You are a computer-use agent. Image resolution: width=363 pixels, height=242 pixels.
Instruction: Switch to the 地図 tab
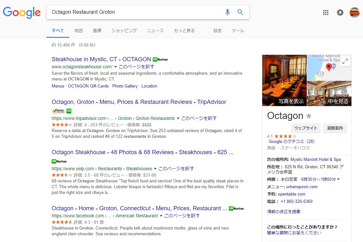pos(79,30)
